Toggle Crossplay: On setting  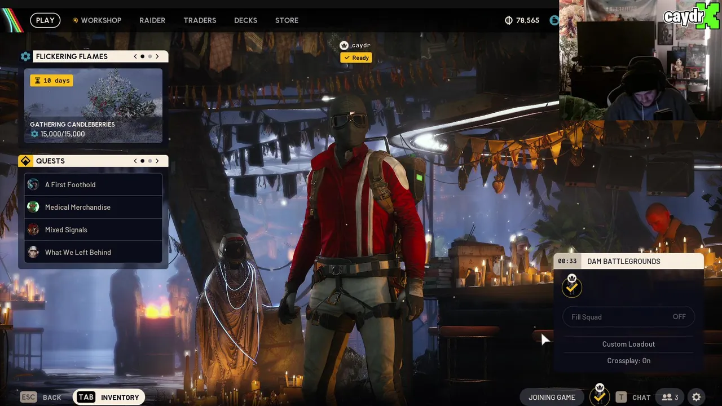point(628,361)
